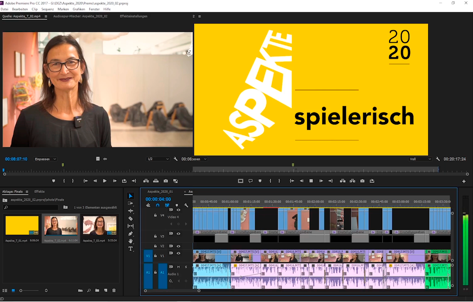Select the Track Select Forward tool

click(x=131, y=203)
